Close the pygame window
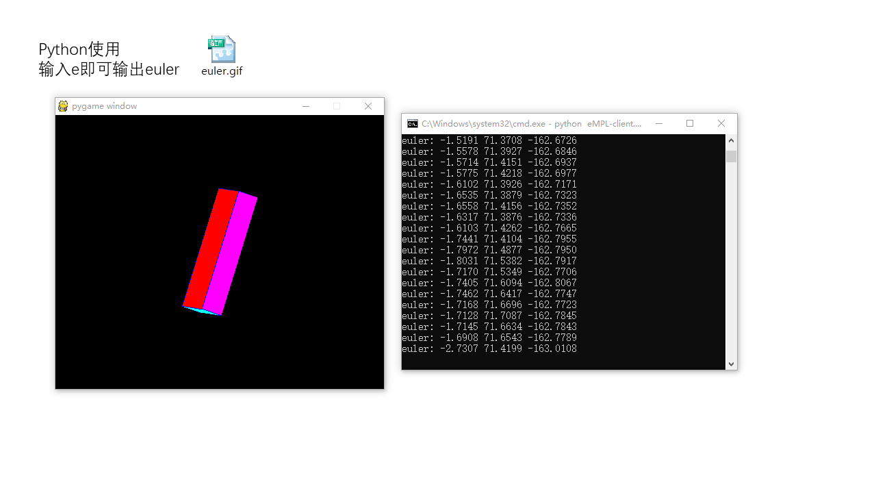This screenshot has width=876, height=493. click(368, 106)
